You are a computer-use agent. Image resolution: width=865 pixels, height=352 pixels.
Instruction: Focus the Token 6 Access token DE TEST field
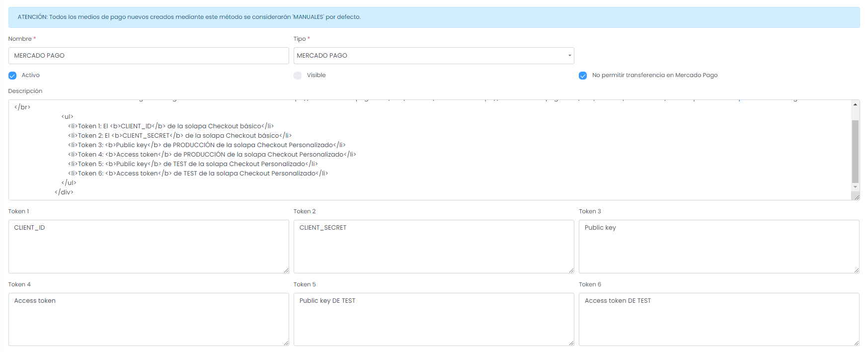[719, 320]
